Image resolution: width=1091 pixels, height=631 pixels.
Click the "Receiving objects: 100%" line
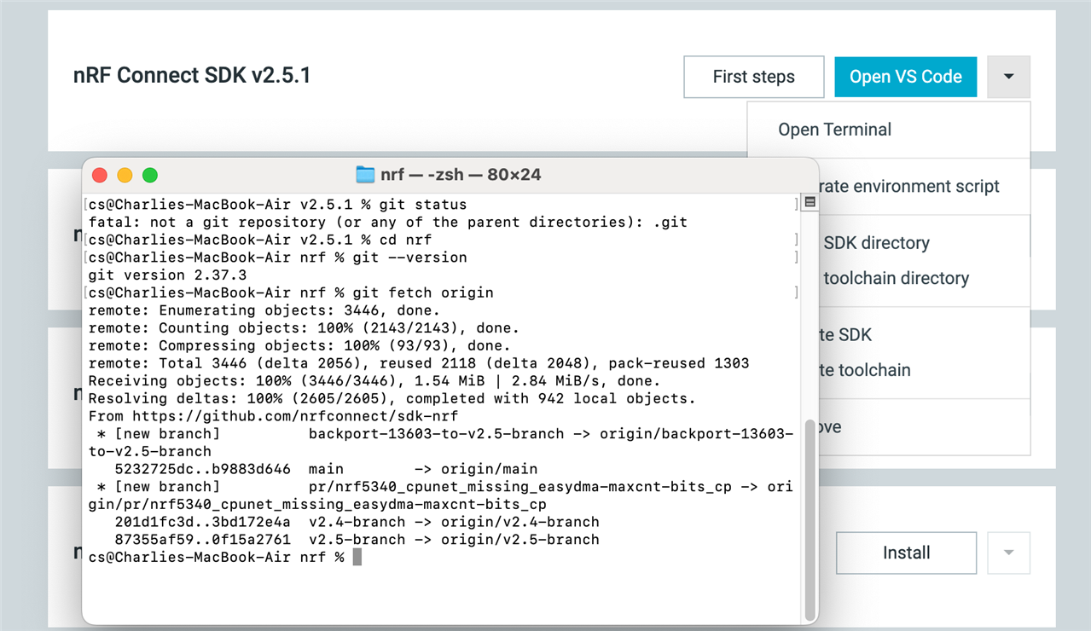pos(374,380)
